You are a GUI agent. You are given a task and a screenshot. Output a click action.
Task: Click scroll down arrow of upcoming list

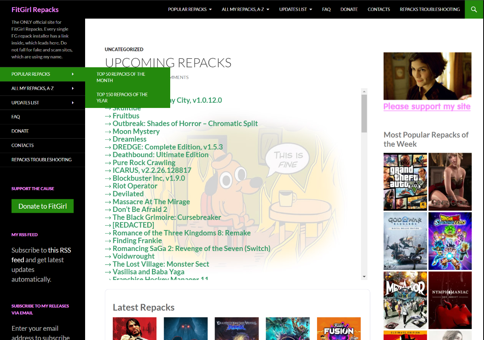coord(364,277)
